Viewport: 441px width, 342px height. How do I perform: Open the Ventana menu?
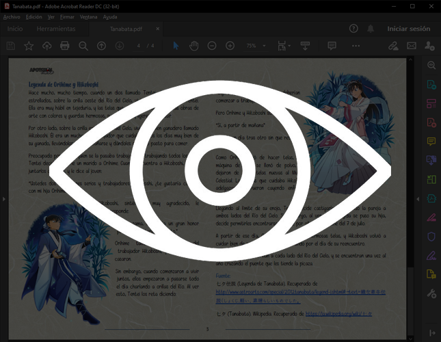pos(88,17)
